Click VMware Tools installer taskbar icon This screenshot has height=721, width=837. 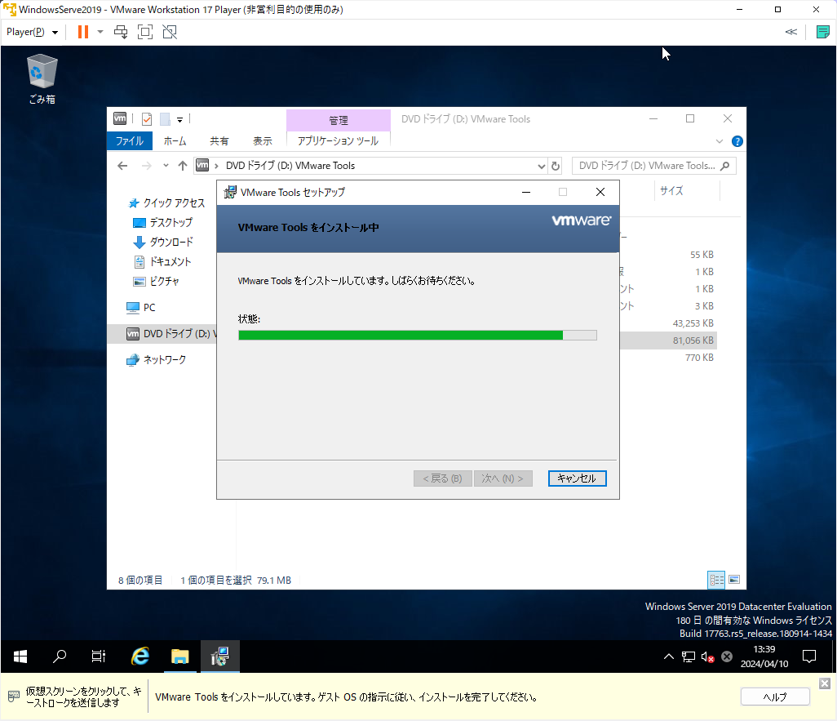point(220,656)
